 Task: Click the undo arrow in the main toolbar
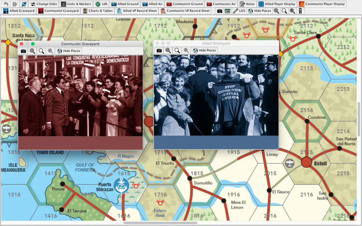6,4
